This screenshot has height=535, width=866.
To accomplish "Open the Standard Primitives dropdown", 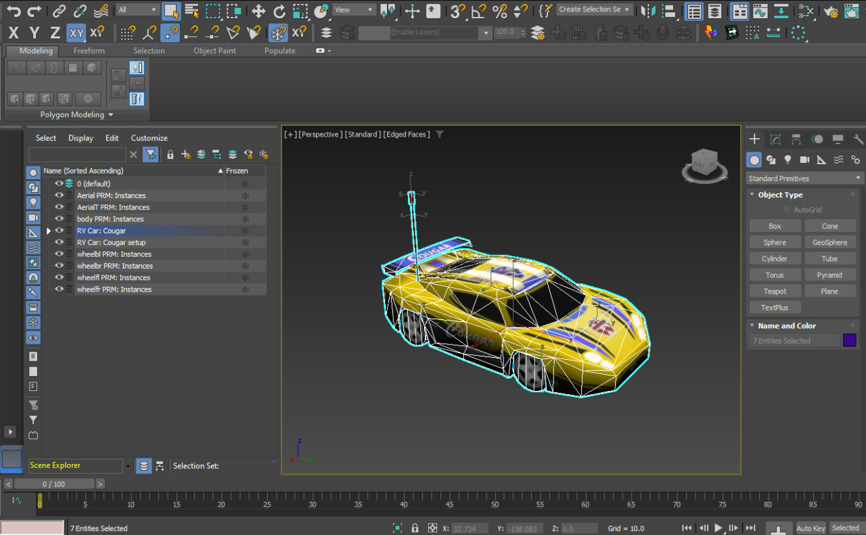I will pyautogui.click(x=805, y=179).
